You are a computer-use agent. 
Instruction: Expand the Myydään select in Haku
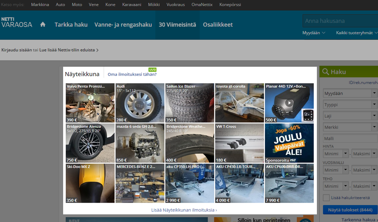(x=350, y=93)
